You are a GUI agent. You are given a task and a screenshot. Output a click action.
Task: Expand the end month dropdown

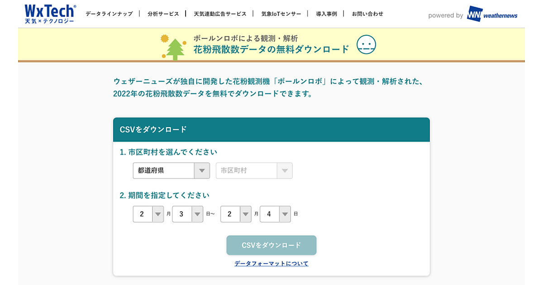[x=235, y=214]
